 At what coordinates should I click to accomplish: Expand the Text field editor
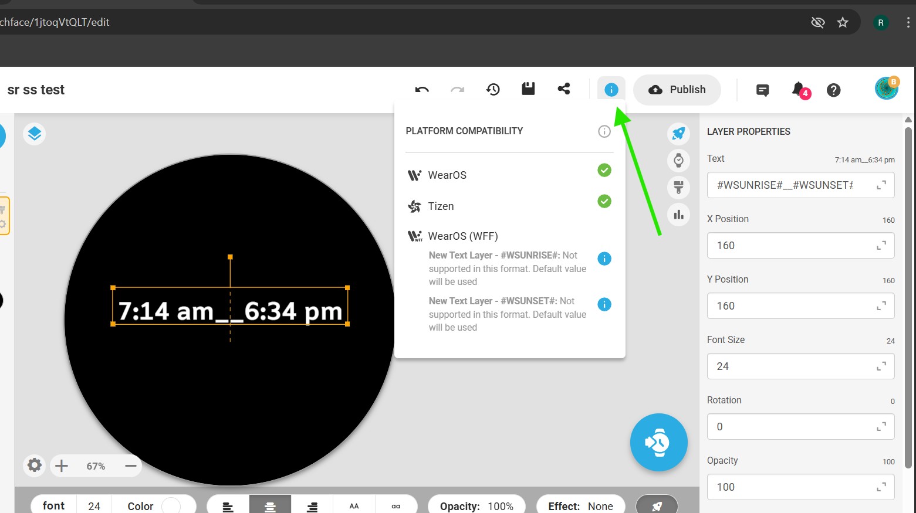[881, 185]
